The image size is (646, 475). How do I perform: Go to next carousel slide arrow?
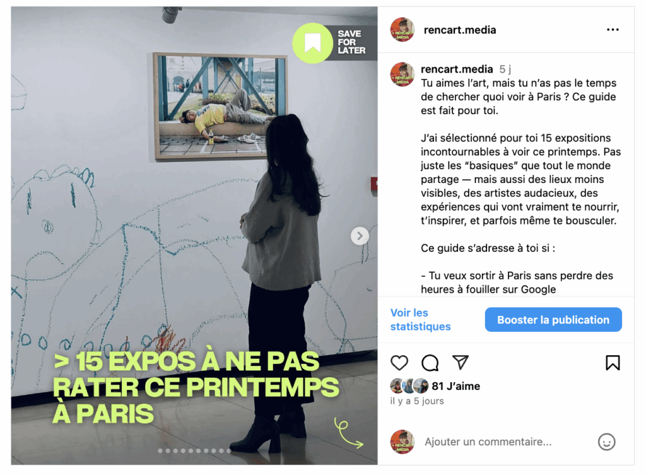360,236
